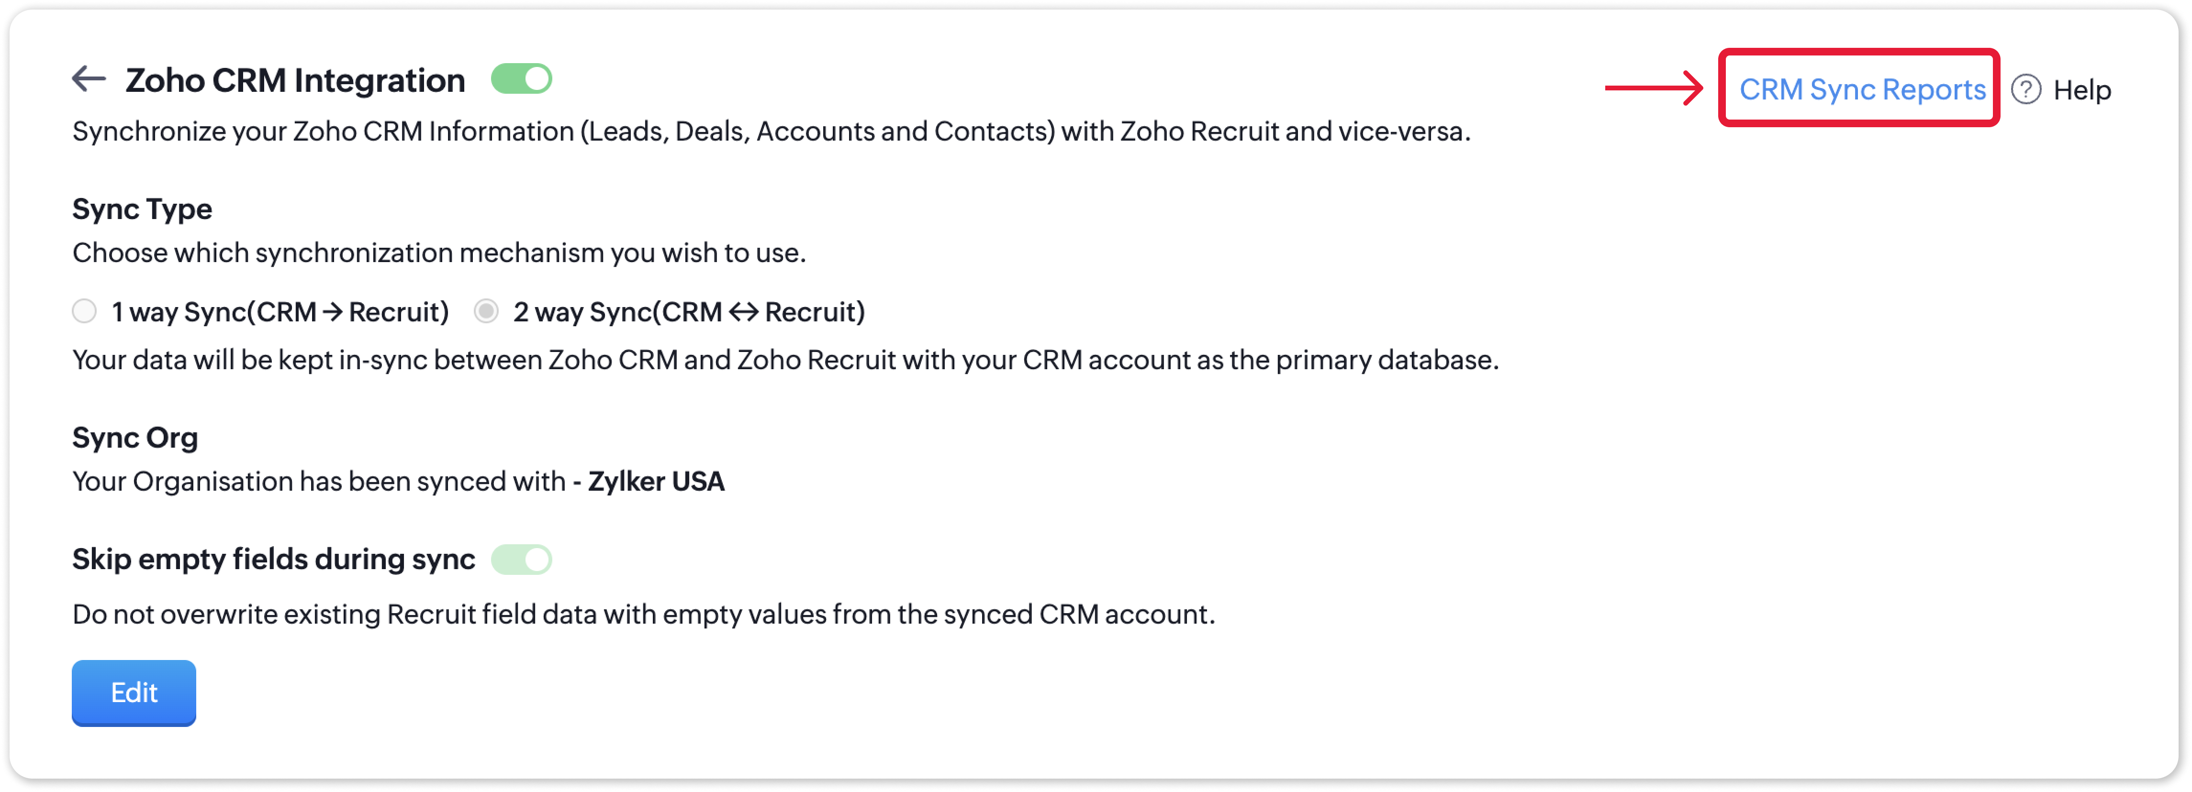Click the Sync Org section heading
The width and height of the screenshot is (2192, 792).
(135, 438)
